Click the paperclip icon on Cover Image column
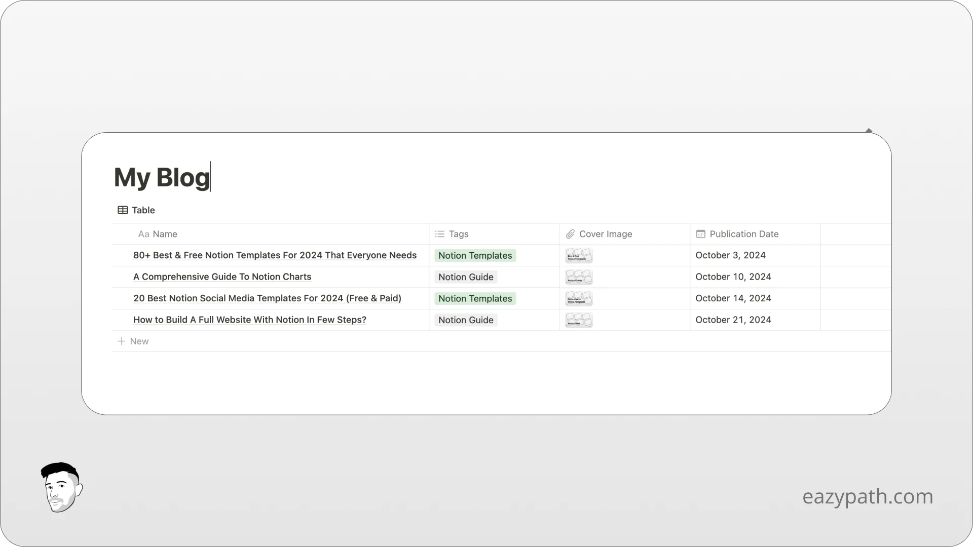The image size is (973, 547). pos(570,234)
